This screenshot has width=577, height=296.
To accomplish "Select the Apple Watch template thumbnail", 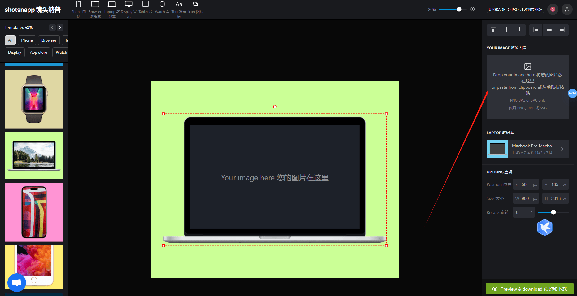I will (x=34, y=99).
